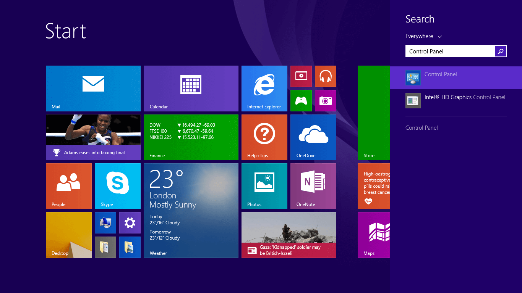This screenshot has width=522, height=293.
Task: Launch the Skype tile
Action: (x=118, y=186)
